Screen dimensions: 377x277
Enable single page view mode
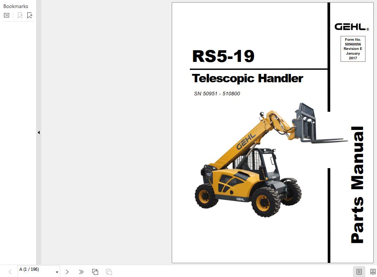click(359, 272)
